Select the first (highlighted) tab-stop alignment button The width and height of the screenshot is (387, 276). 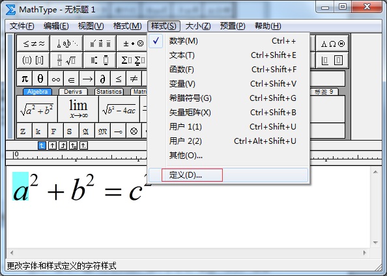[42, 146]
